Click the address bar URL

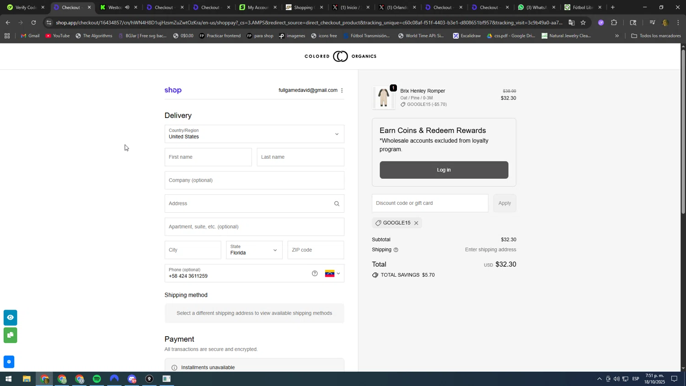[x=309, y=22]
